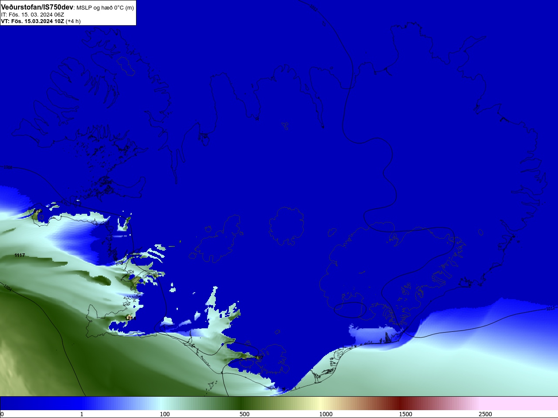Click the '1012' isobar label on the map
Image resolution: width=558 pixels, height=418 pixels.
pyautogui.click(x=550, y=309)
